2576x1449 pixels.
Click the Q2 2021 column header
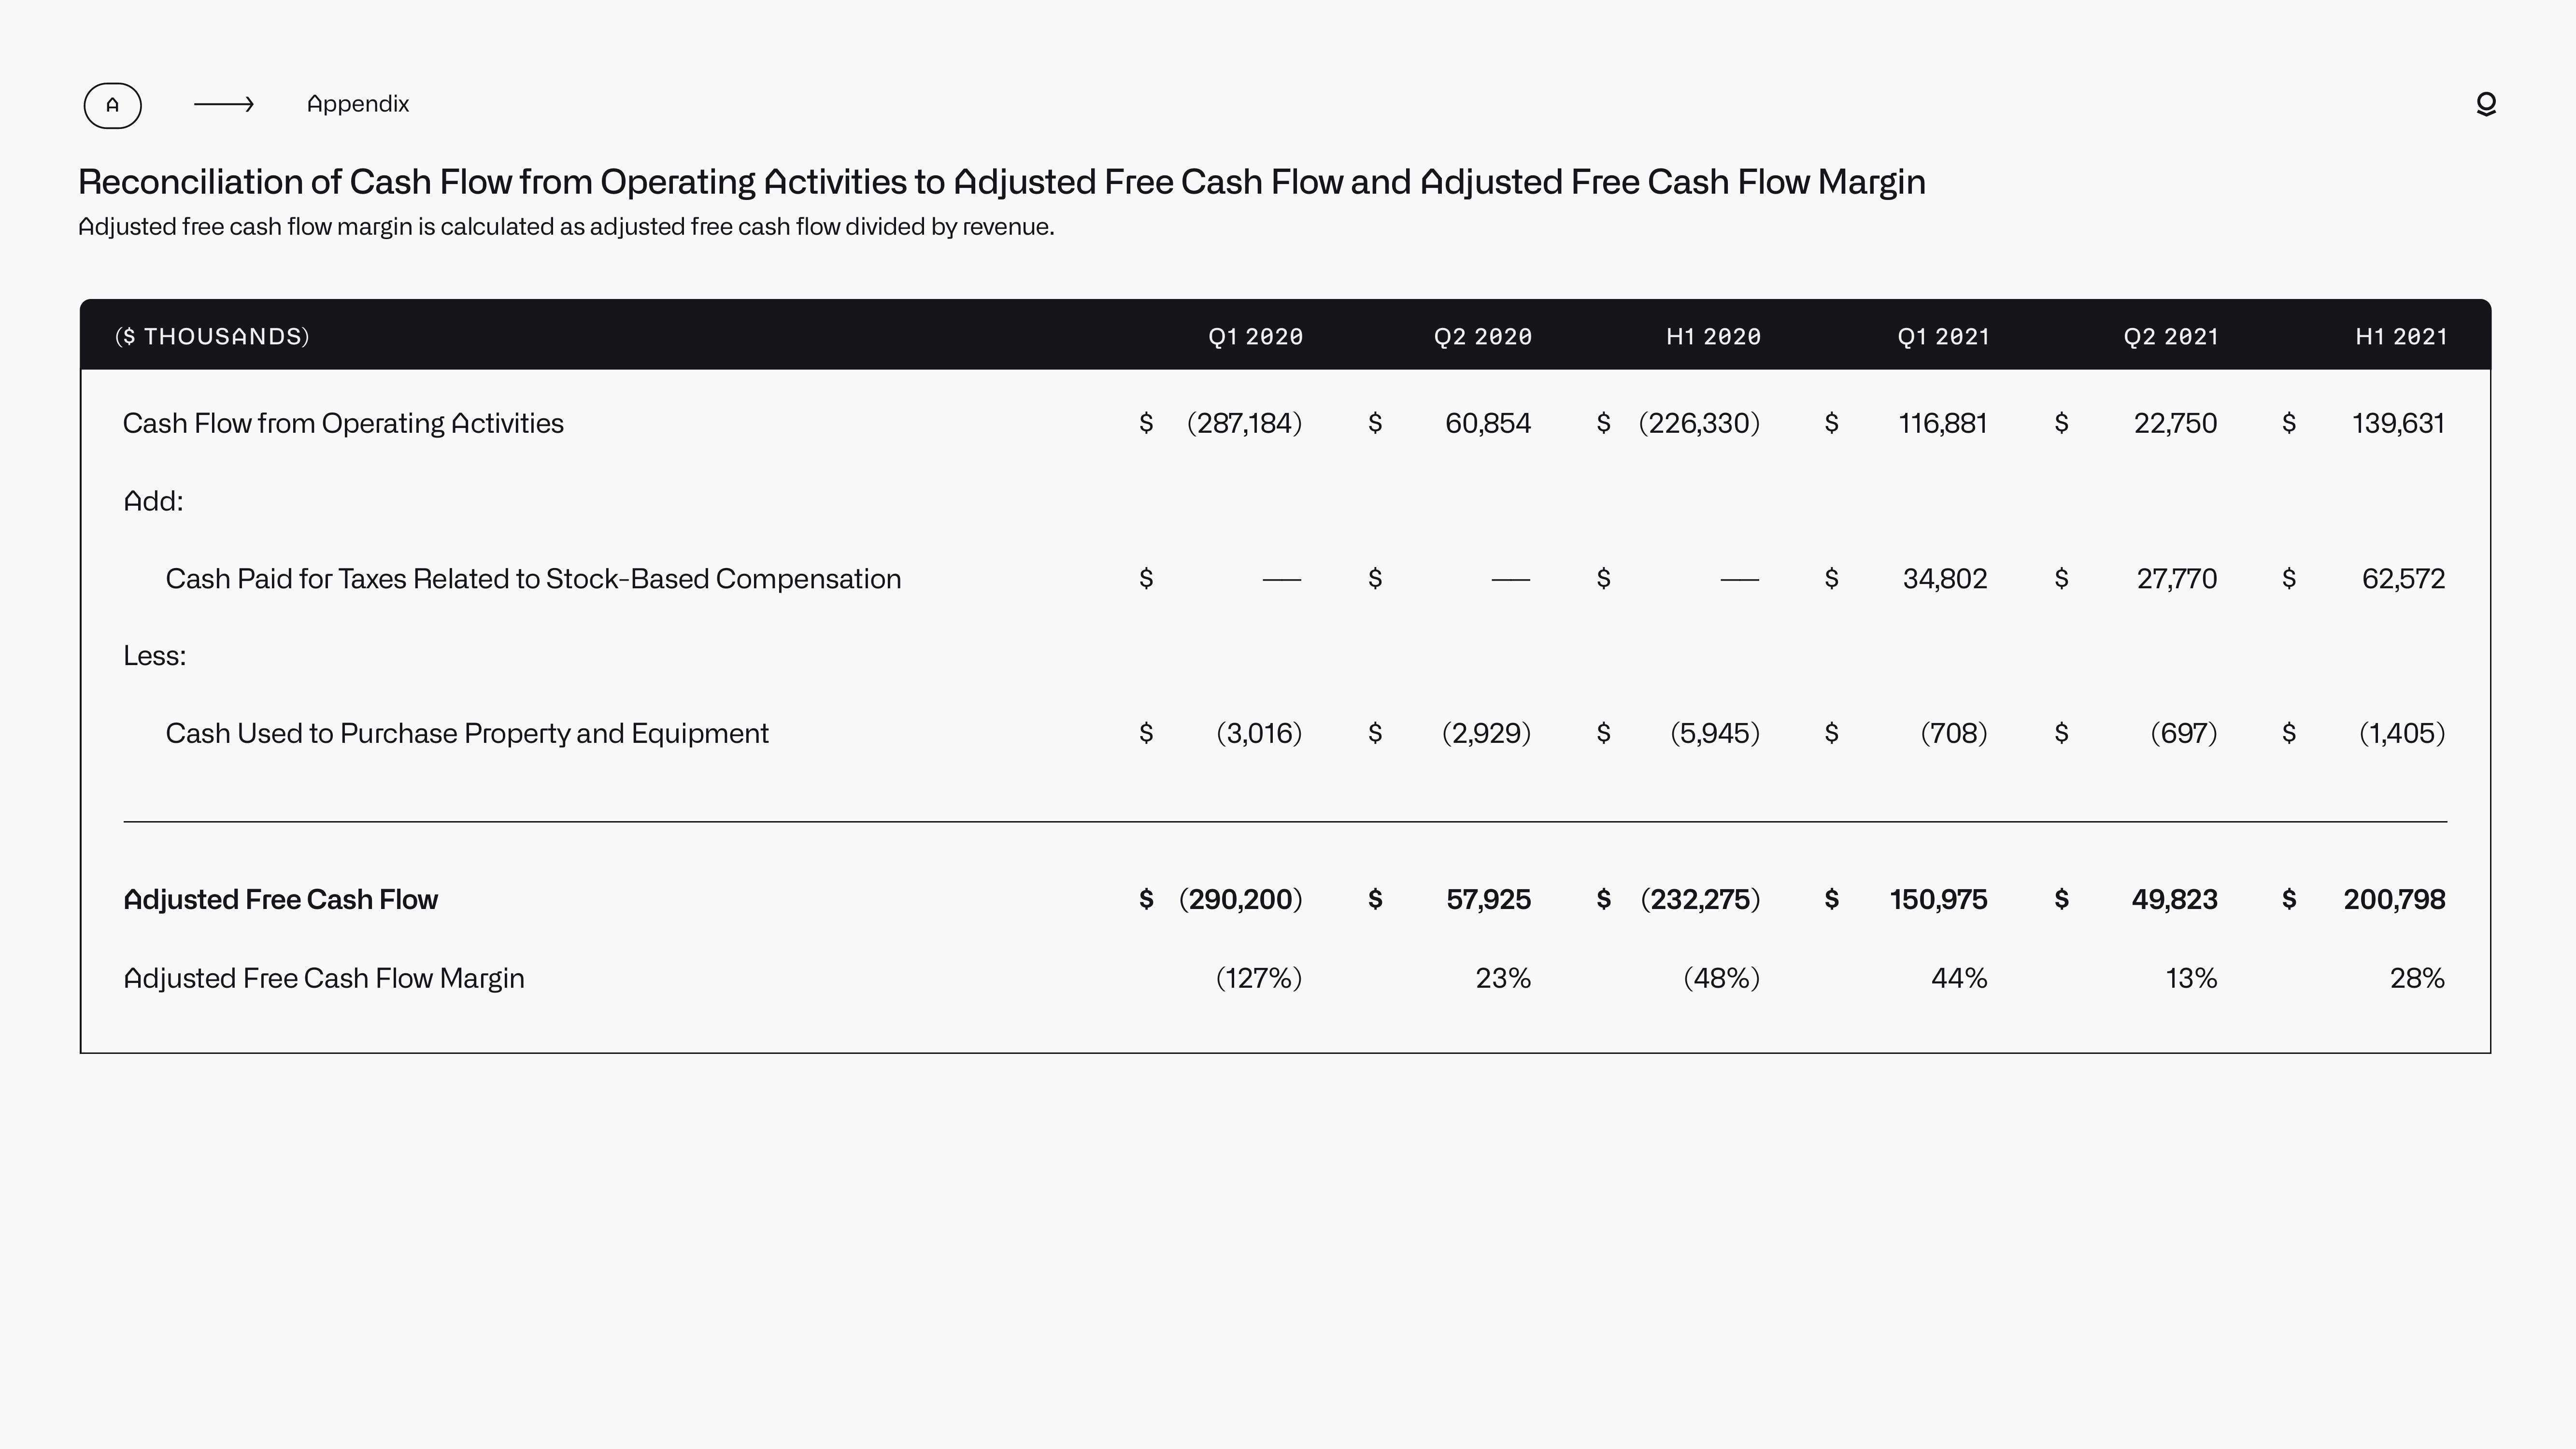pos(2171,337)
